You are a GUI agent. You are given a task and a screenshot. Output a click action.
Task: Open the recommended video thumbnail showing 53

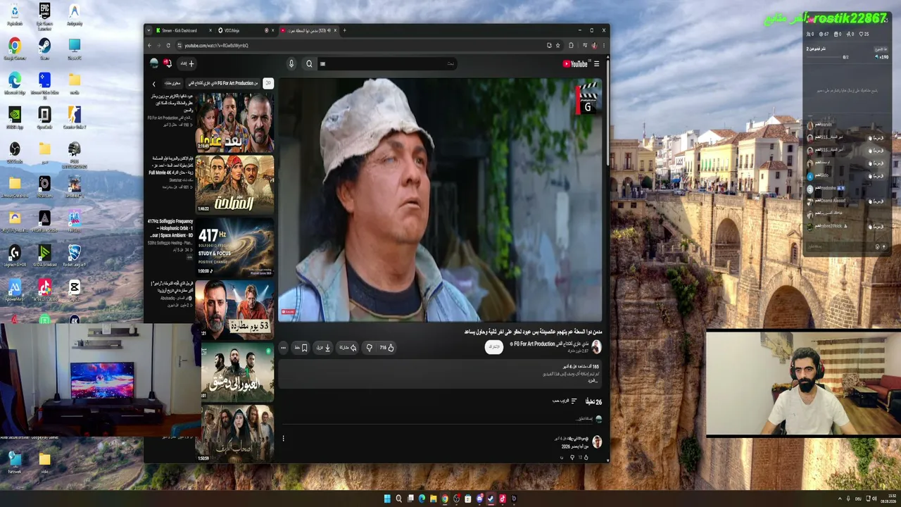pyautogui.click(x=234, y=310)
